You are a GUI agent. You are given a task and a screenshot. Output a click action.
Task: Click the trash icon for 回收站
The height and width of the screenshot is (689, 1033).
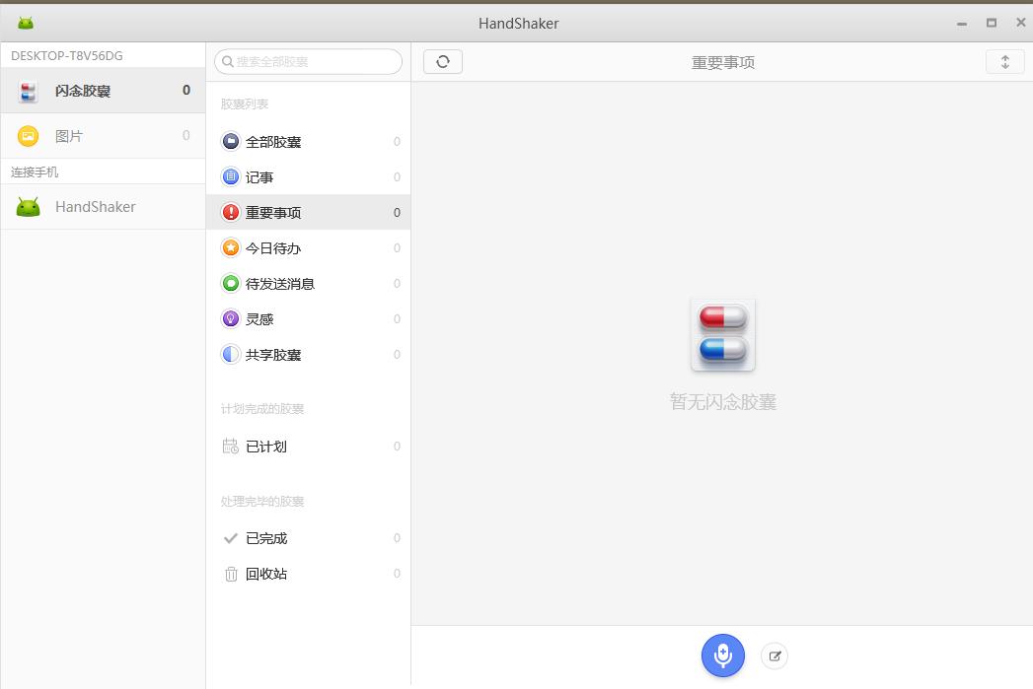point(266,573)
